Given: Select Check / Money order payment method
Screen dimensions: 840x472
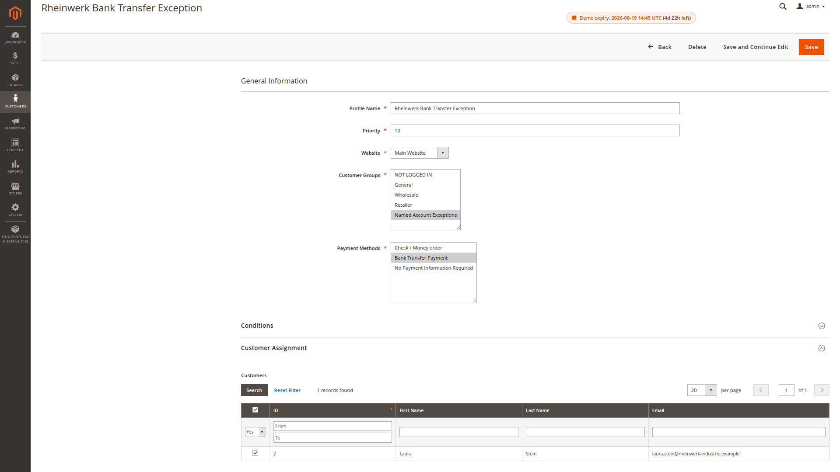Looking at the screenshot, I should (434, 248).
